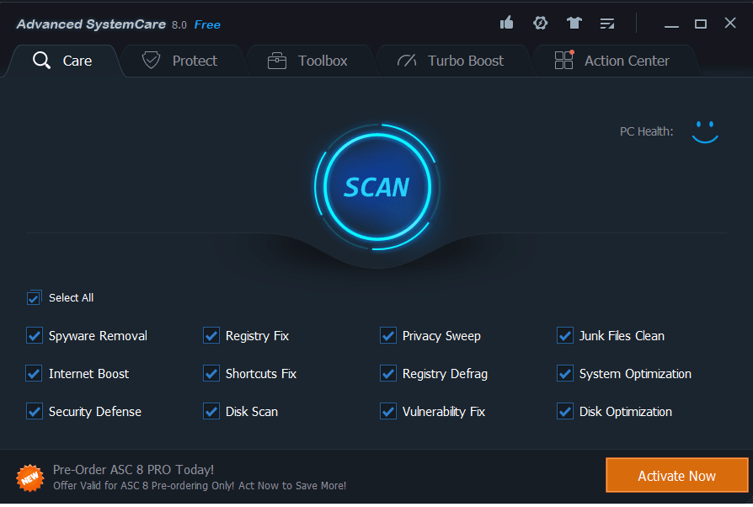Viewport: 753px width, 507px height.
Task: Click the Activate Now button
Action: point(676,476)
